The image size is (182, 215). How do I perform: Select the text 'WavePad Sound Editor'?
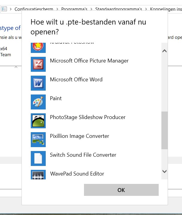77,174
